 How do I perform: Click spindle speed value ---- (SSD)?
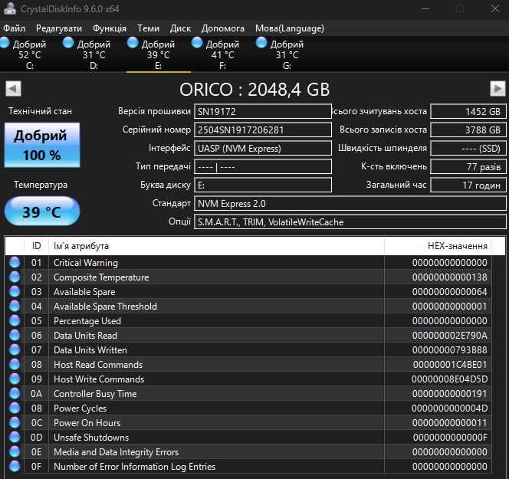[x=468, y=149]
